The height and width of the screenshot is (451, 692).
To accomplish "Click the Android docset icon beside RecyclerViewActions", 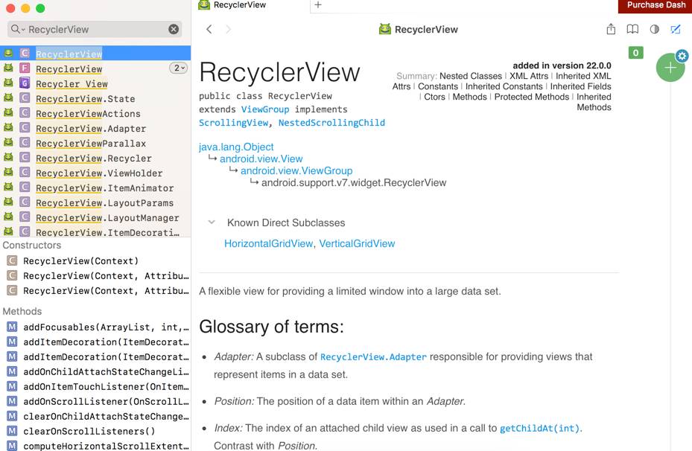I will [x=8, y=113].
